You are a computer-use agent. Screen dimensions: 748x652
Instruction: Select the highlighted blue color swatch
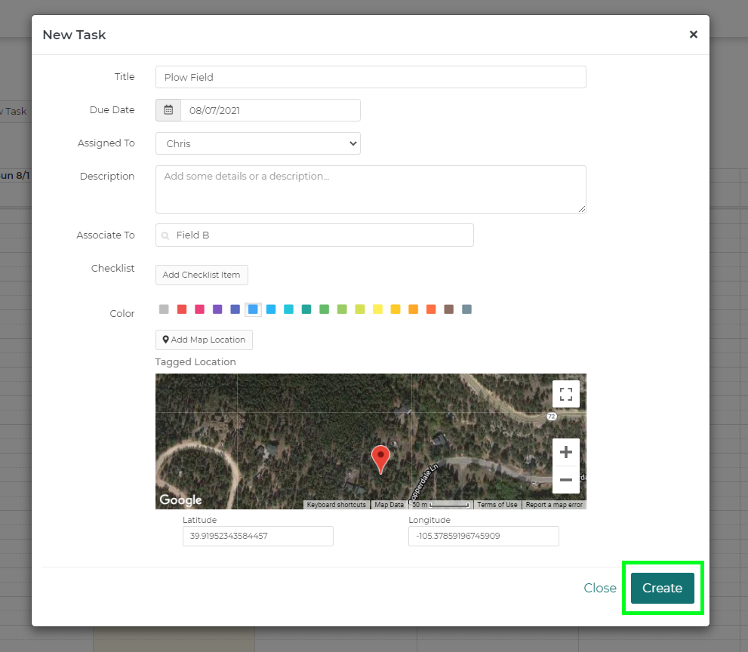click(253, 309)
